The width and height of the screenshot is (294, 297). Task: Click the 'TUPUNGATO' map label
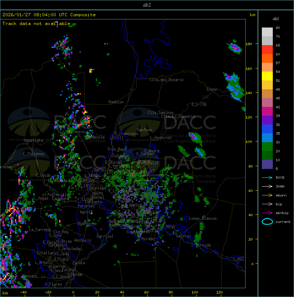click(57, 246)
